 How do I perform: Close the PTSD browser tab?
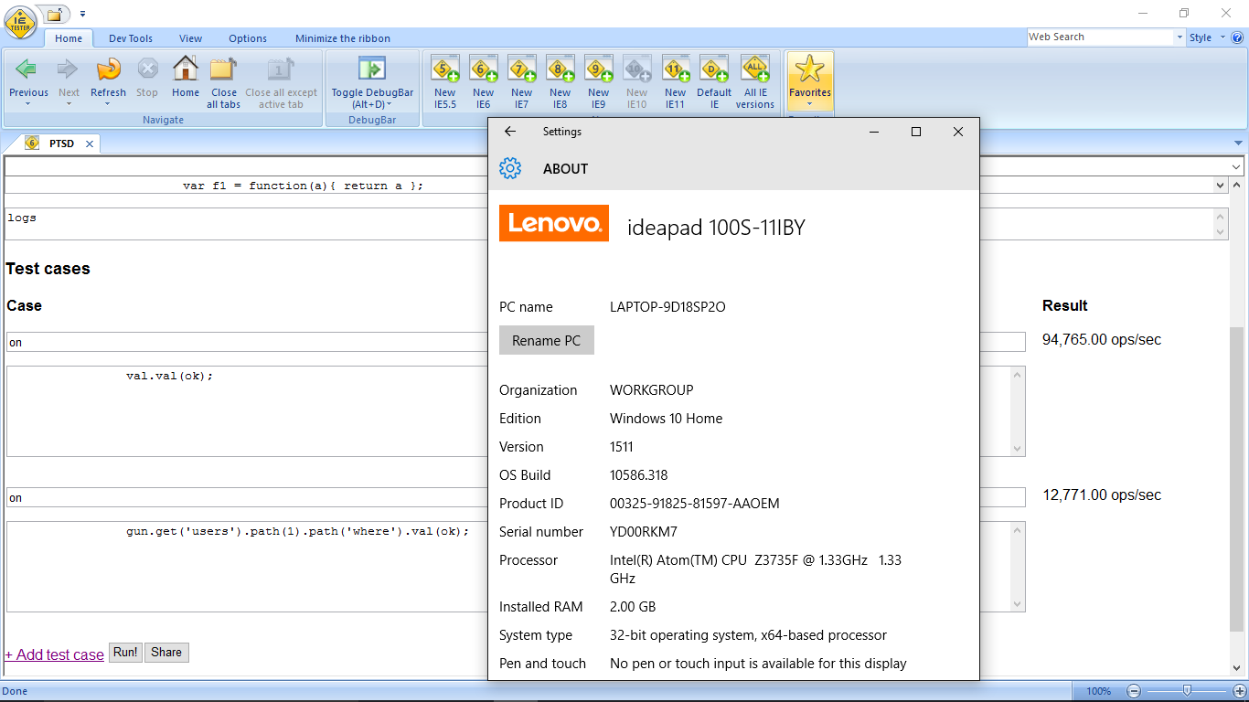(x=90, y=144)
